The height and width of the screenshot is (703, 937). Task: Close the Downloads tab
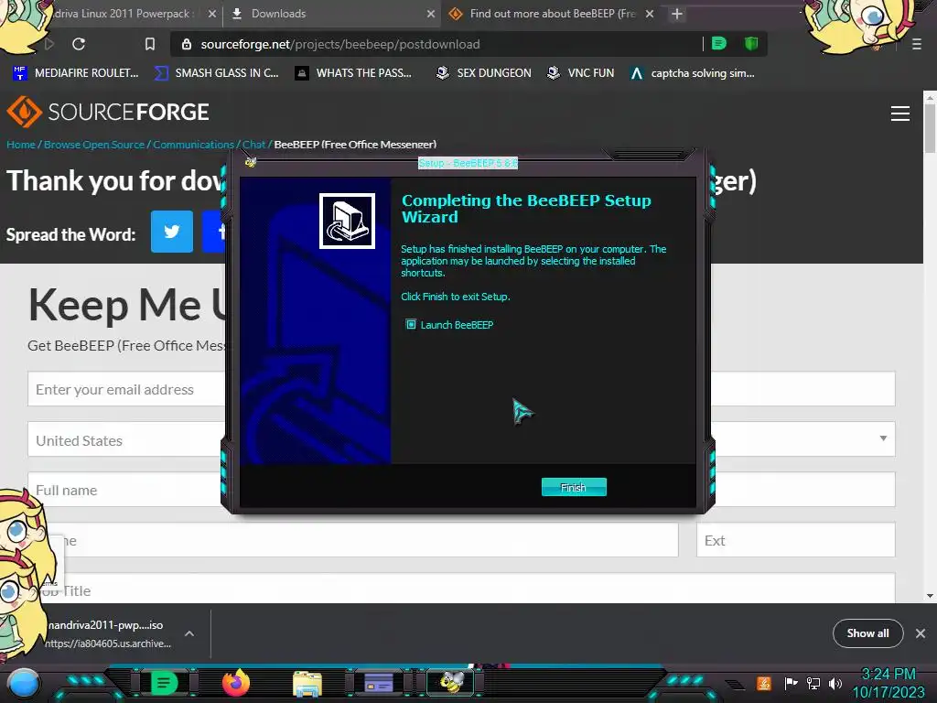(431, 14)
